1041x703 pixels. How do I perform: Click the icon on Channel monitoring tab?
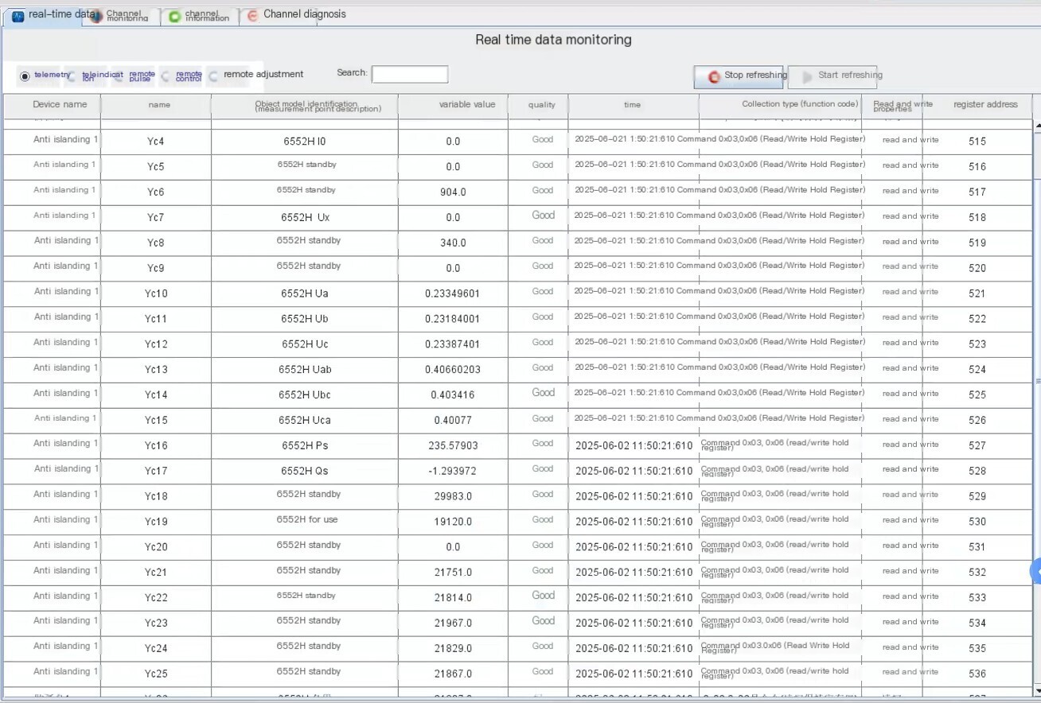pyautogui.click(x=96, y=17)
